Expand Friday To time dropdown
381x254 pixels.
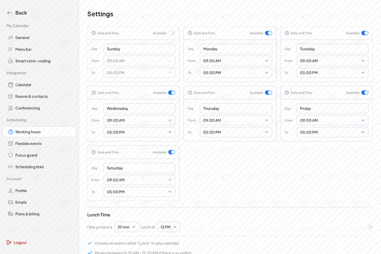pos(332,132)
